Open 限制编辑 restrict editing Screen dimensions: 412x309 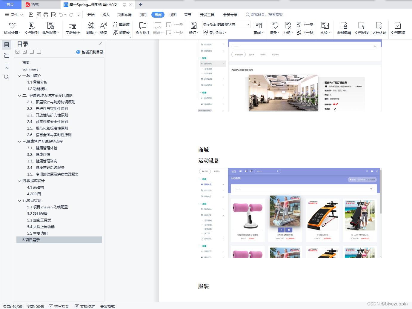[344, 28]
